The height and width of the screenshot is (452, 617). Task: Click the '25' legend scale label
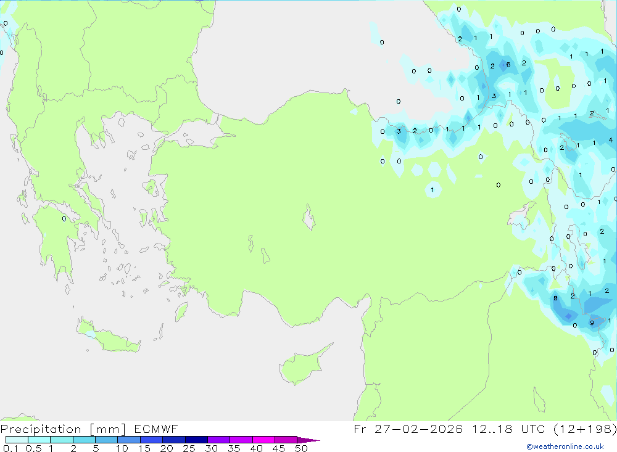[x=189, y=448]
